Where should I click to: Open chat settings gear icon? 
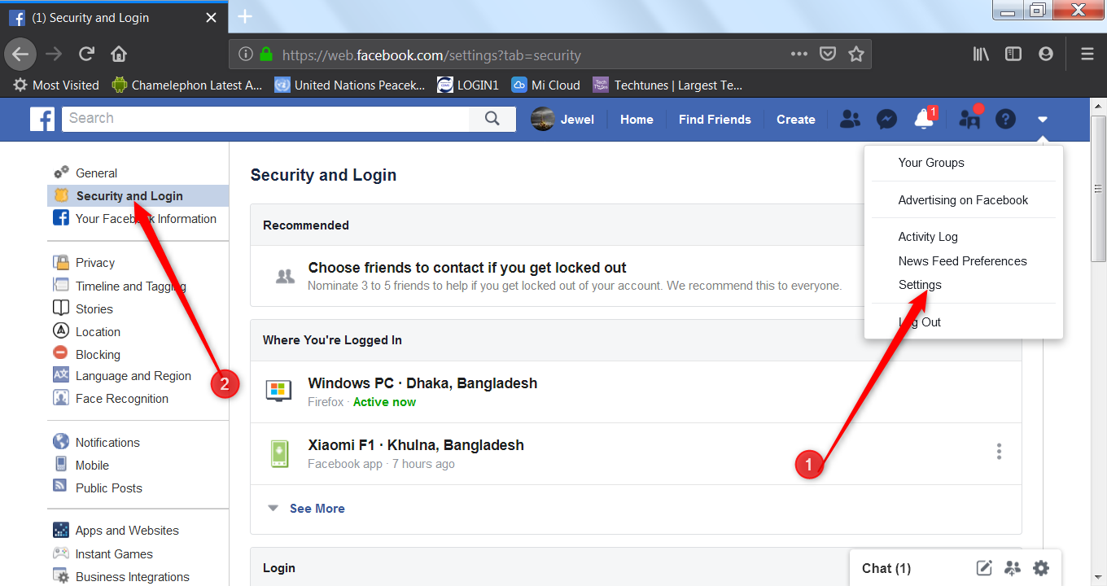tap(1041, 568)
